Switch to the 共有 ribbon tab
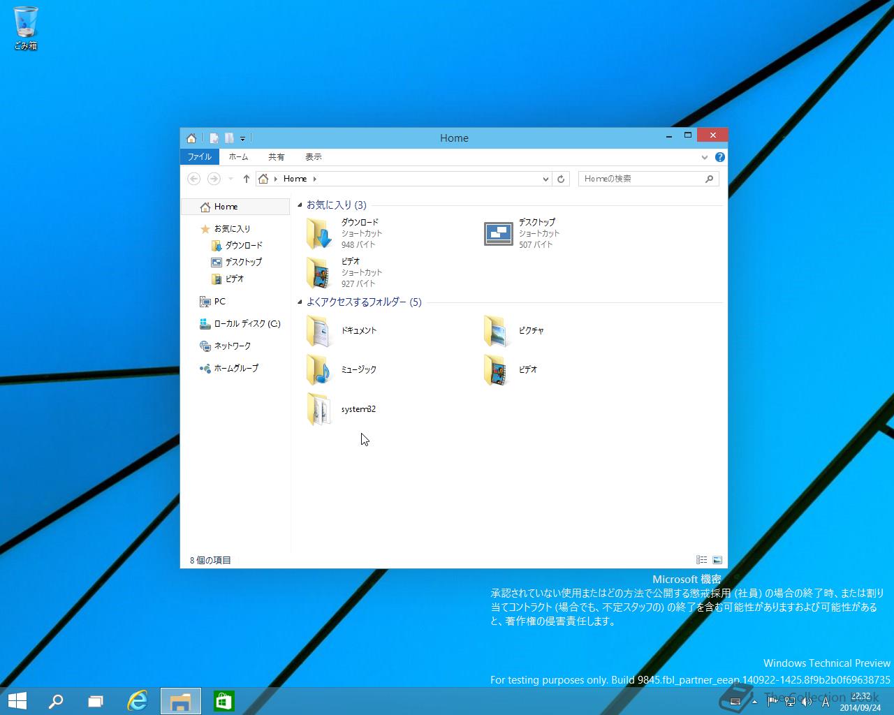894x715 pixels. (277, 157)
